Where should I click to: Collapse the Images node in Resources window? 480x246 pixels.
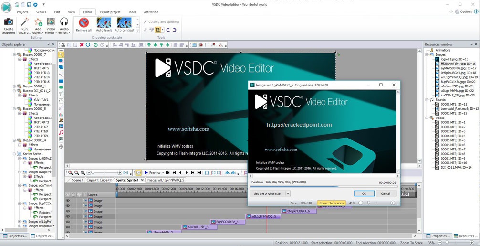click(x=427, y=54)
